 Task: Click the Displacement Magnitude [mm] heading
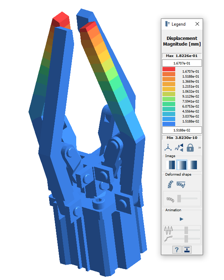182,41
